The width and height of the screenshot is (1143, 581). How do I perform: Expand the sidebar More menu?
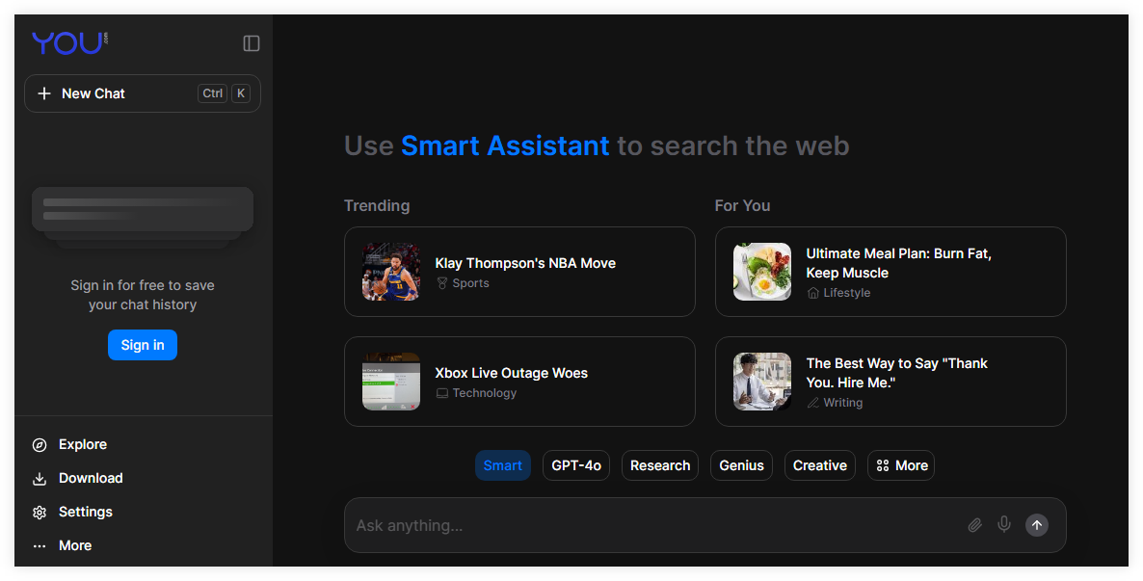74,545
